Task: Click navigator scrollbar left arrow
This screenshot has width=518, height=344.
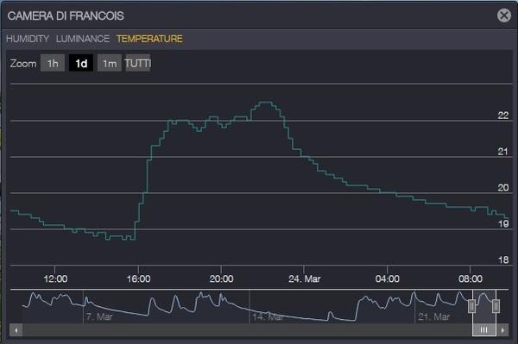Action: pyautogui.click(x=16, y=330)
